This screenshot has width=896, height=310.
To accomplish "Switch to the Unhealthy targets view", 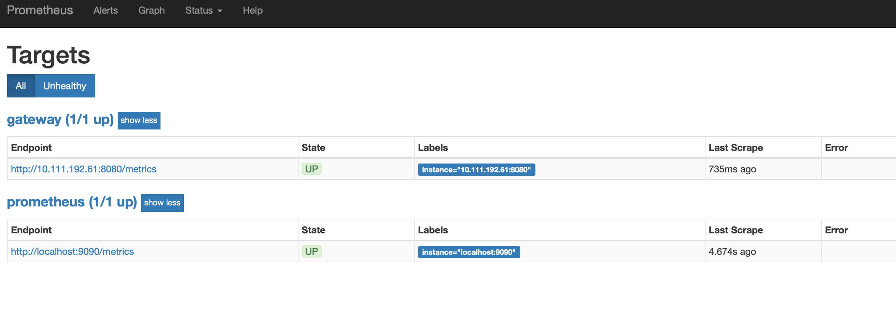I will click(x=65, y=86).
